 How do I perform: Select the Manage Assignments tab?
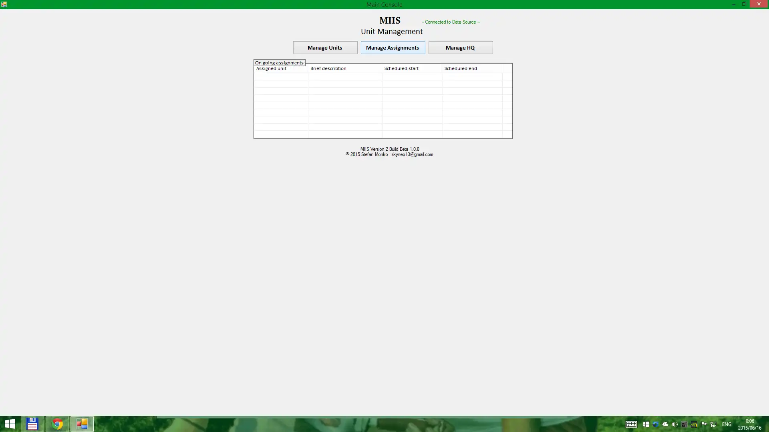393,48
